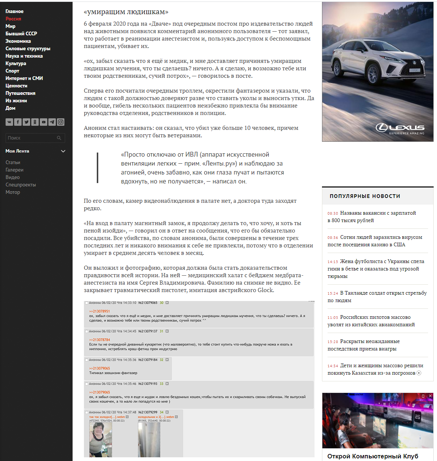Open the Telegram social icon

pos(52,122)
